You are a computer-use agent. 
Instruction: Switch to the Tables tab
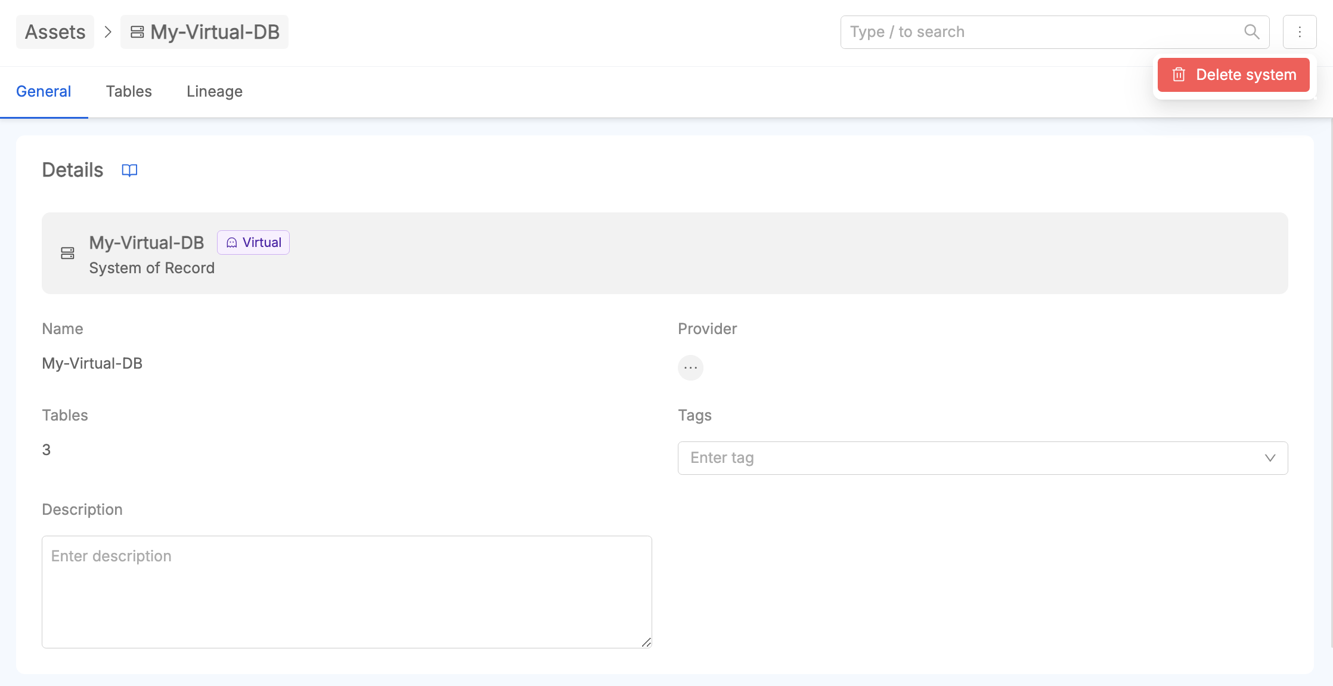click(x=129, y=91)
